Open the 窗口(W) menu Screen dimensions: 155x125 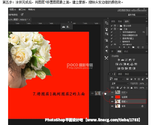[22, 9]
